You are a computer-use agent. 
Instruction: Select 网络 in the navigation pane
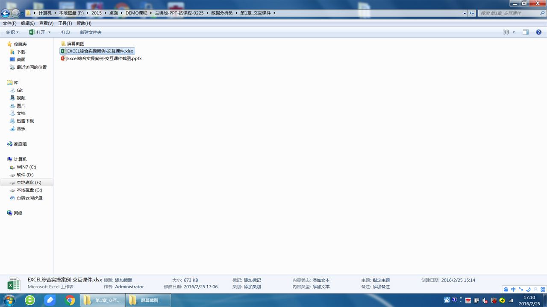[18, 213]
